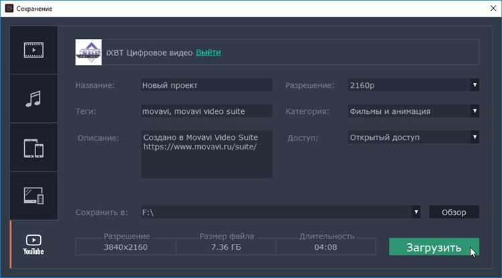Open the video export tab icon
Image resolution: width=502 pixels, height=278 pixels.
click(x=33, y=50)
